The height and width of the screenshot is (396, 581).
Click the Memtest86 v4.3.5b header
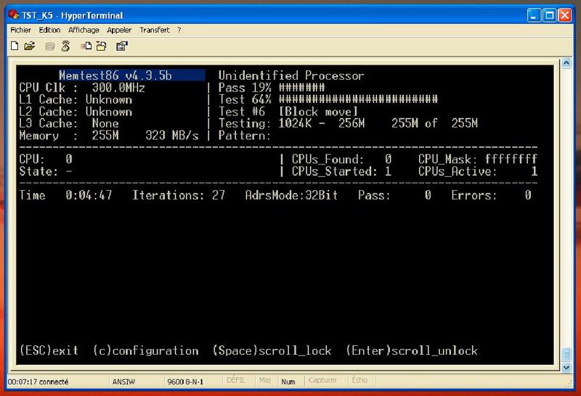click(115, 75)
